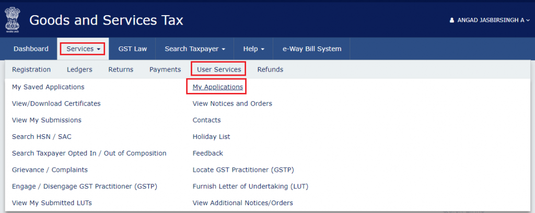Open Search HSN / SAC
Image resolution: width=535 pixels, height=213 pixels.
42,137
